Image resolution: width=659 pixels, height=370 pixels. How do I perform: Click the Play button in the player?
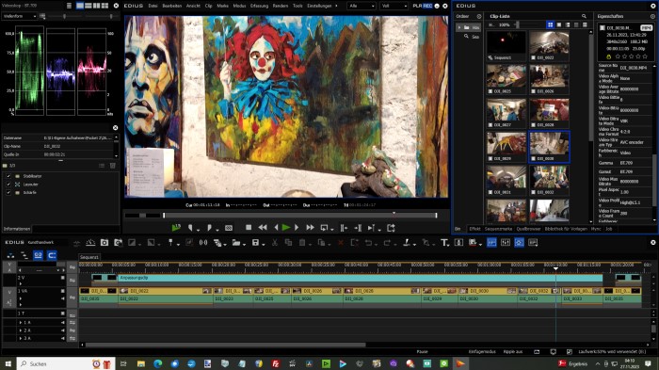click(286, 228)
